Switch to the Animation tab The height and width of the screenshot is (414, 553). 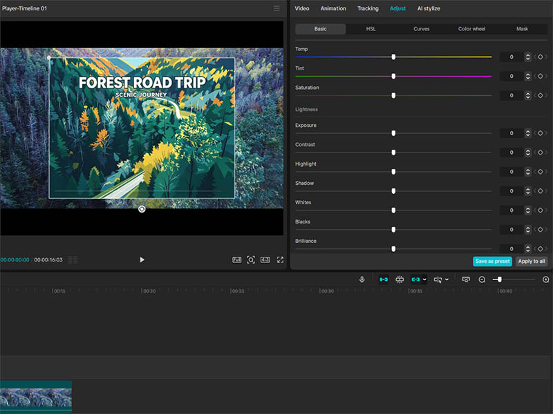(x=333, y=8)
